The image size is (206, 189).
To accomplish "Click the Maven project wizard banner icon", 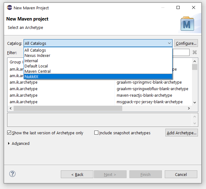I will click(187, 24).
